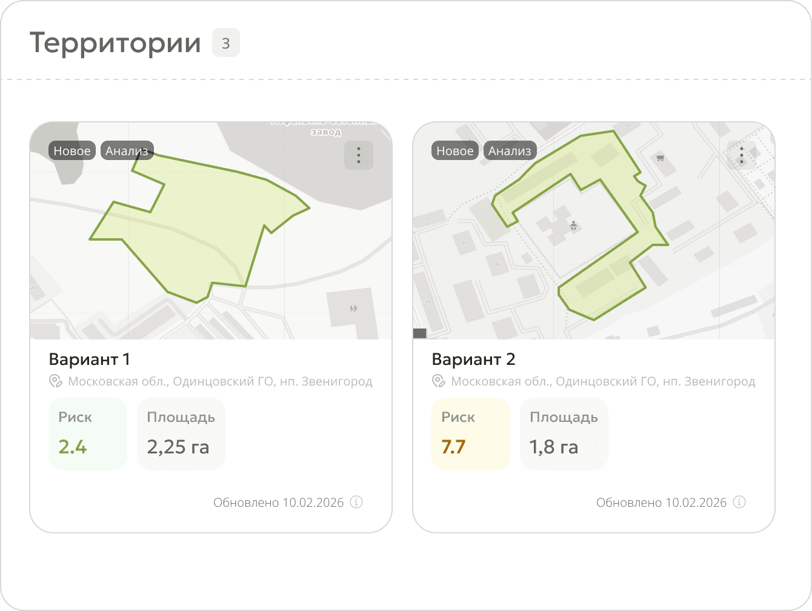This screenshot has height=611, width=812.
Task: Click info icon next to Вариант 2 update date
Action: [739, 502]
